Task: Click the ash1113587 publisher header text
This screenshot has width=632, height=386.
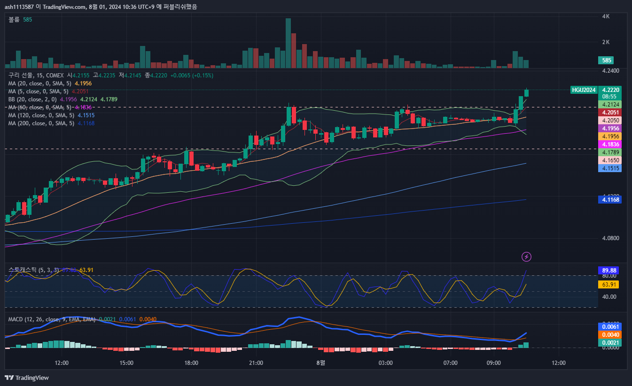Action: pyautogui.click(x=20, y=7)
